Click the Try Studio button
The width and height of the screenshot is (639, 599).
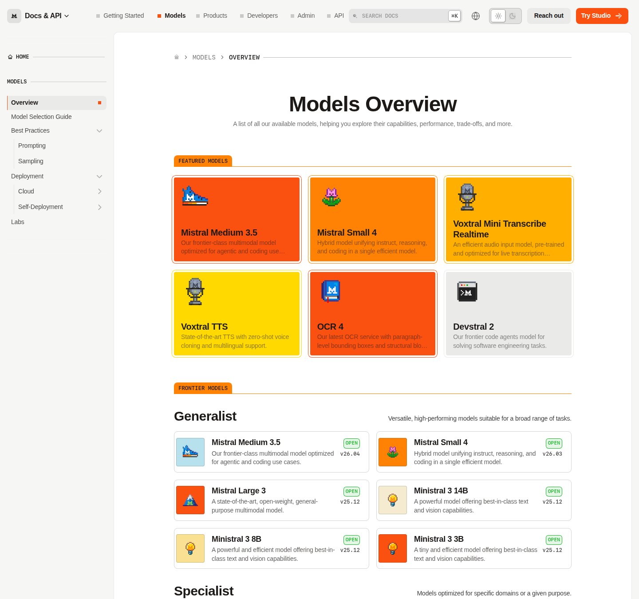pos(602,16)
